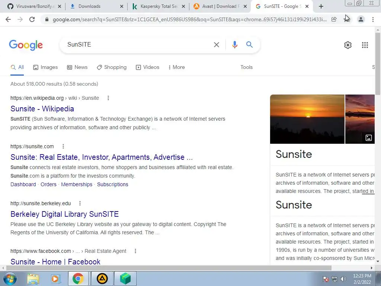Screen dimensions: 381x286
Task: Open Sunsite: Real Estate, Investor result
Action: (102, 157)
